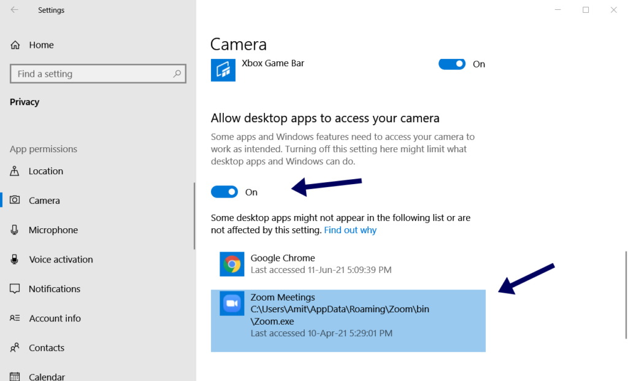The image size is (628, 381).
Task: Click the Notifications speech-bubble icon
Action: coord(14,288)
